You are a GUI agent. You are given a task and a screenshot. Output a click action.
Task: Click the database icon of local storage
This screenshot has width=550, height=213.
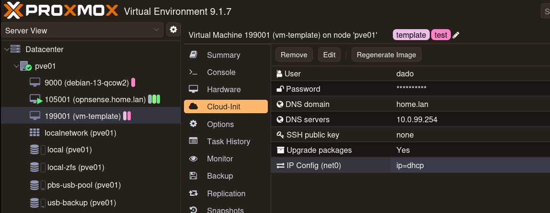pyautogui.click(x=34, y=150)
